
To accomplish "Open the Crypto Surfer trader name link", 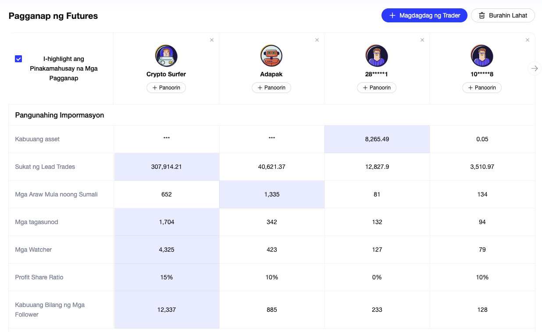I will point(166,74).
